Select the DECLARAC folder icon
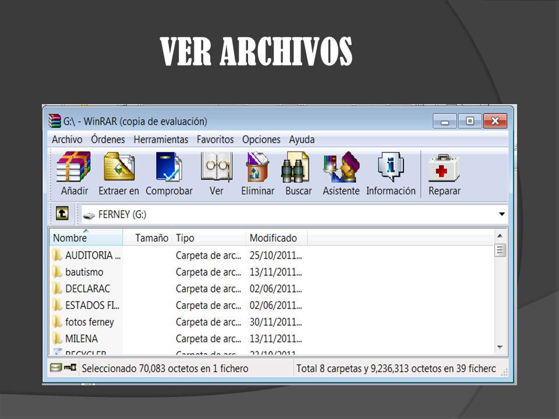 (58, 288)
